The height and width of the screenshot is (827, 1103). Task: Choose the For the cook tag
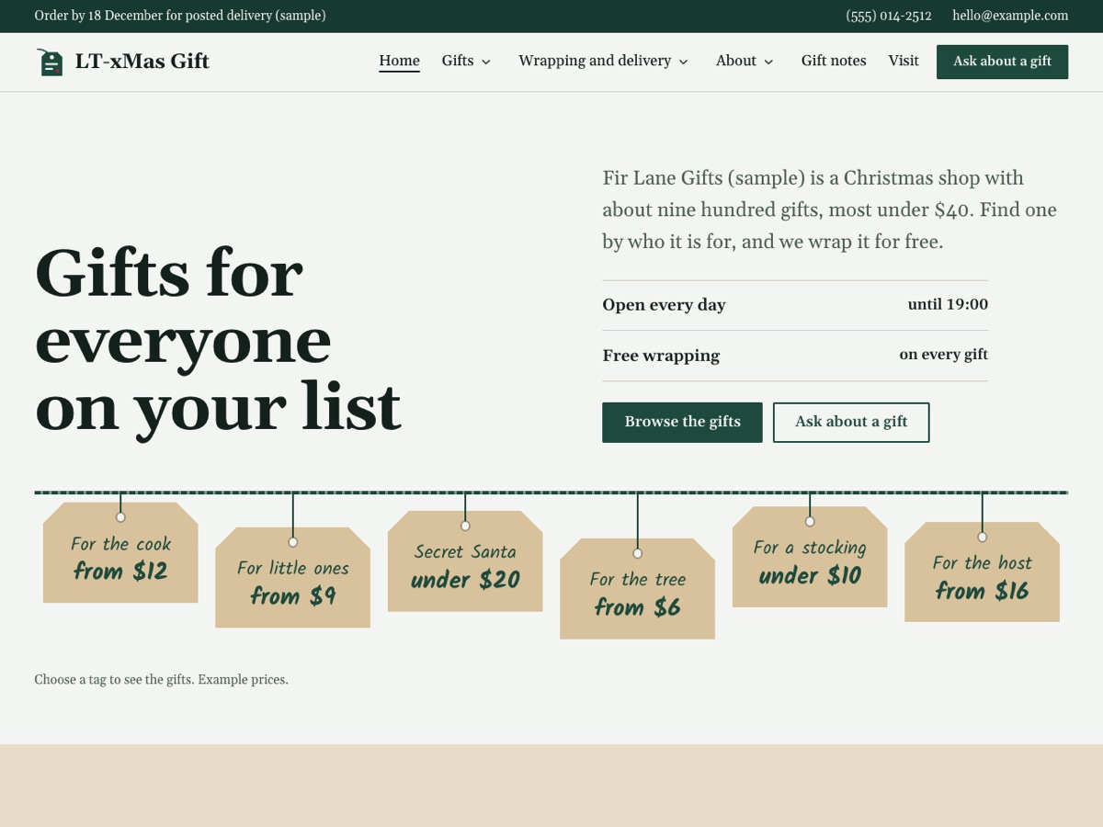click(x=120, y=553)
